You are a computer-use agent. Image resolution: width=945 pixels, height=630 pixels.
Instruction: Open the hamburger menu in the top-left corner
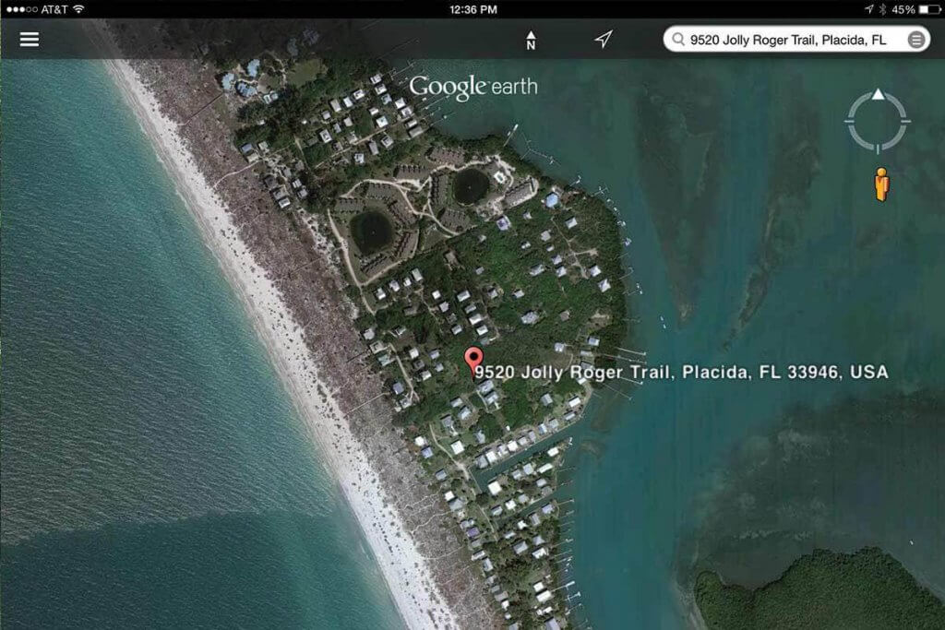[x=29, y=39]
